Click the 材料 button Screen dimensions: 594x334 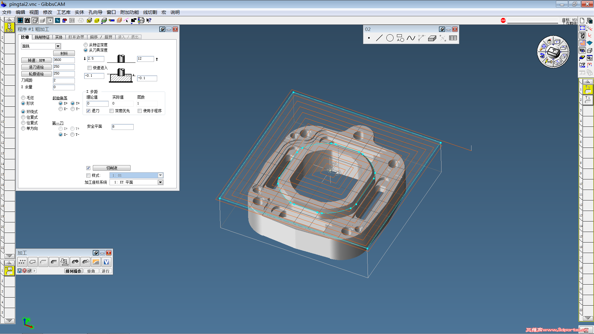[64, 54]
